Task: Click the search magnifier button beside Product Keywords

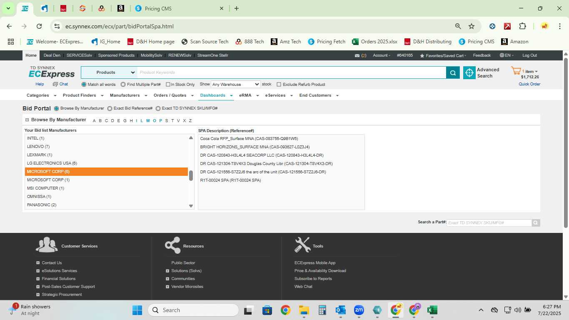Action: (453, 72)
